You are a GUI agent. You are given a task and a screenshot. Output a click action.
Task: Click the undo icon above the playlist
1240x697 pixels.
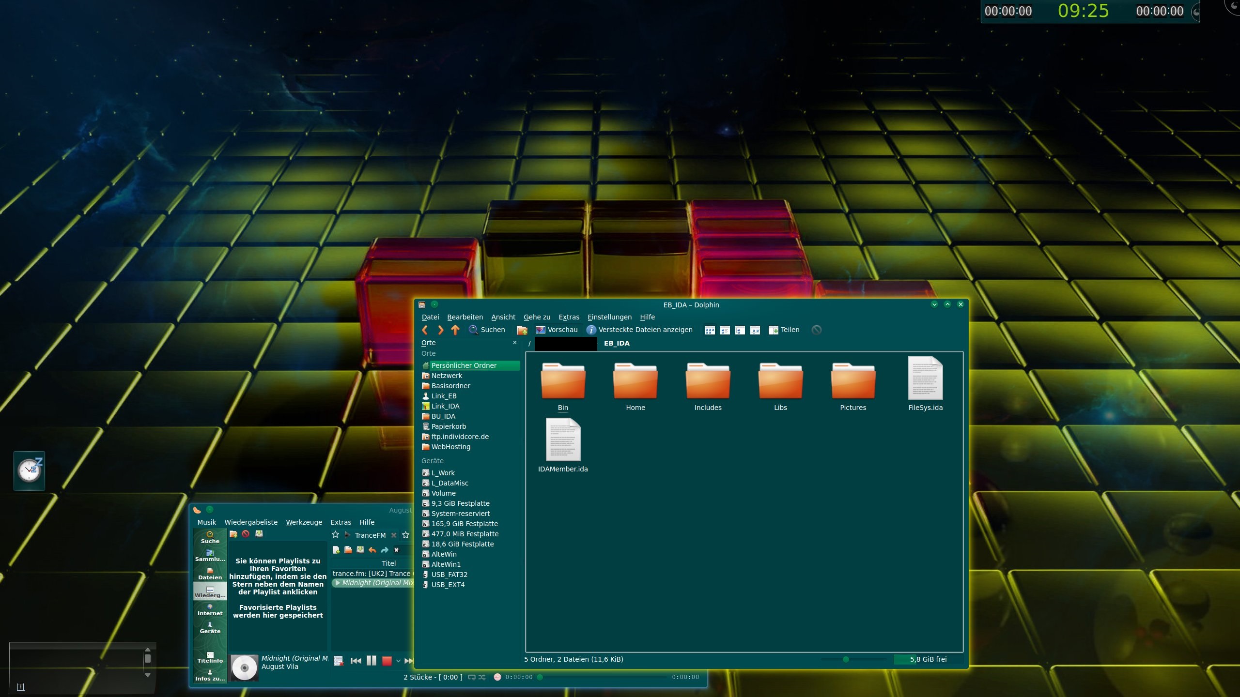372,550
